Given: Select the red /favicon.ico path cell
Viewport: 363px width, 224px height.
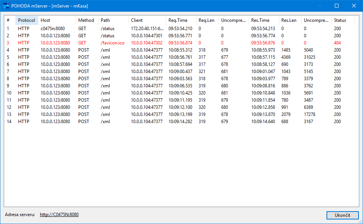Looking at the screenshot, I should [112, 43].
